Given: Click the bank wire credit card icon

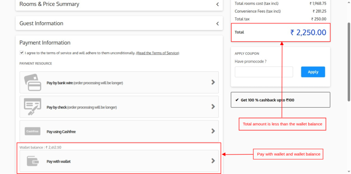Looking at the screenshot, I should [33, 82].
